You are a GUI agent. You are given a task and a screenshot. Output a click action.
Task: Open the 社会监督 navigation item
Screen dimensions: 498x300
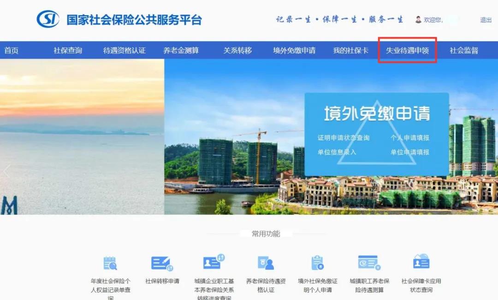point(464,51)
